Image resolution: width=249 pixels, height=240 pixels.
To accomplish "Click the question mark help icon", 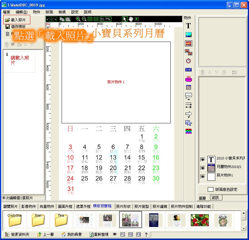I will (146, 235).
